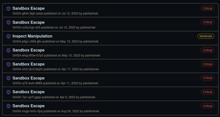The width and height of the screenshot is (220, 117).
Task: Open the Inspect Manipulation advisory title
Action: coord(32,36)
